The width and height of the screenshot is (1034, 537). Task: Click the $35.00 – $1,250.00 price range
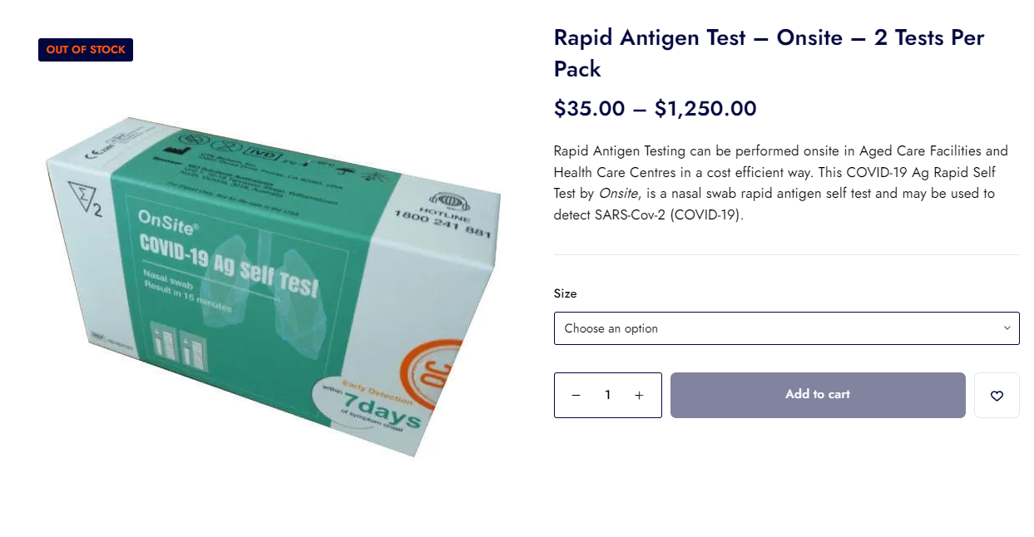point(656,109)
